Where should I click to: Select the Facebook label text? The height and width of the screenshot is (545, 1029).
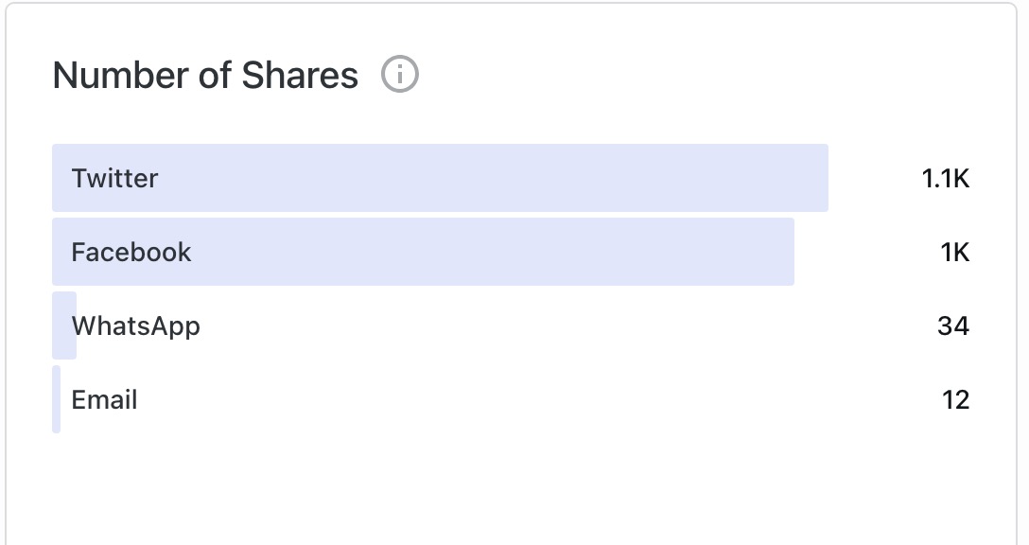tap(131, 252)
